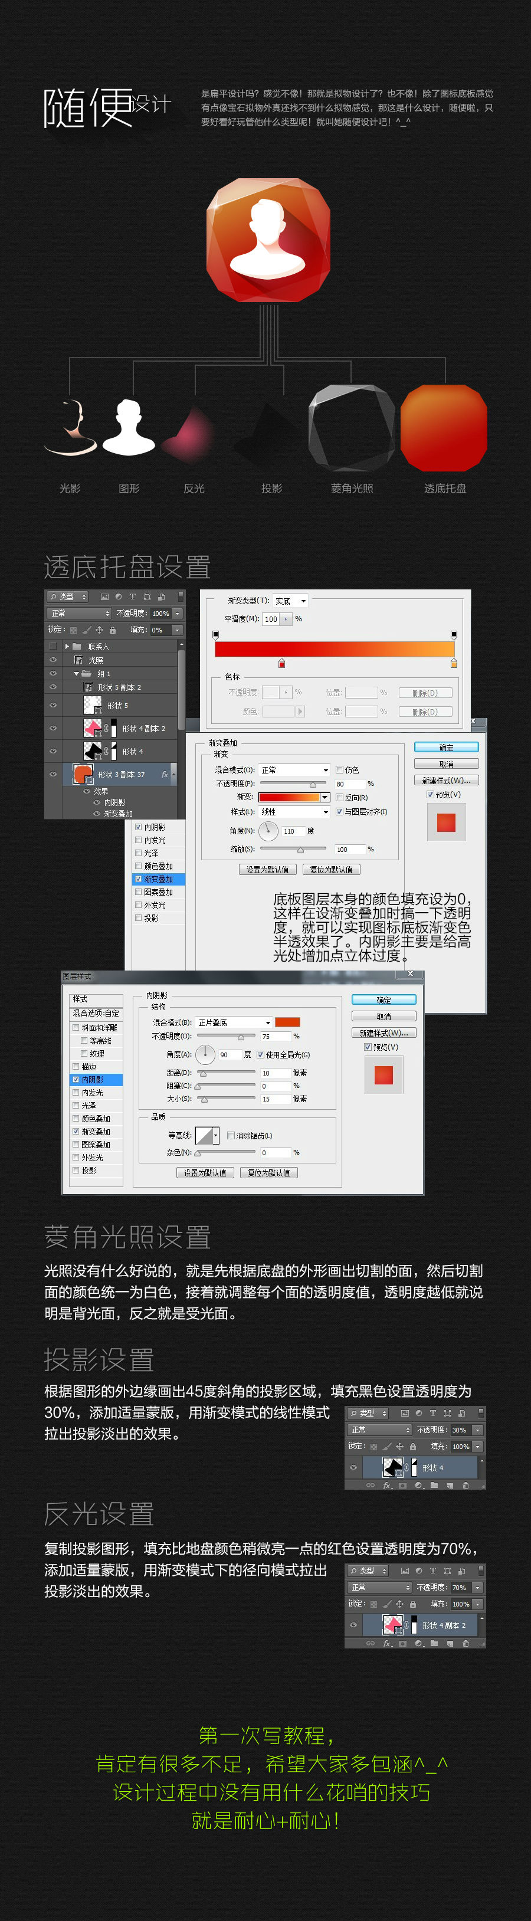Click adjustment layer filter icon in 30% opacity panel

pos(419,1413)
